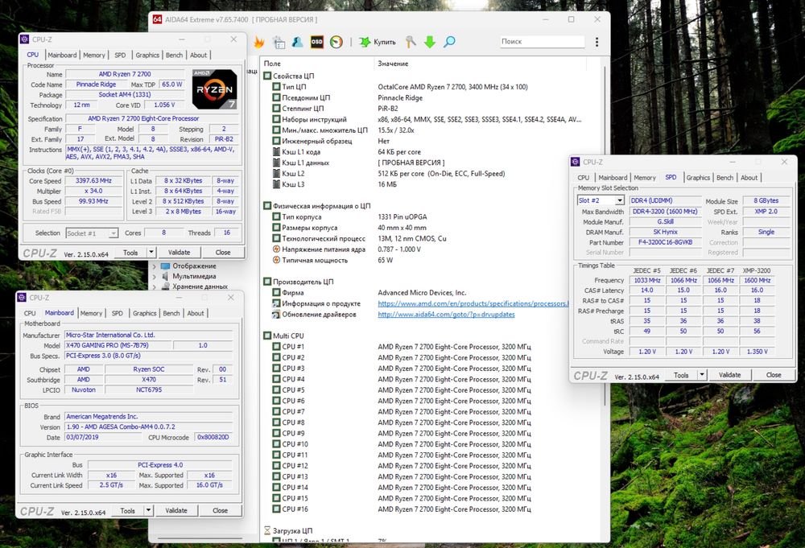
Task: Open the Slot #2 memory slot dropdown
Action: point(619,200)
